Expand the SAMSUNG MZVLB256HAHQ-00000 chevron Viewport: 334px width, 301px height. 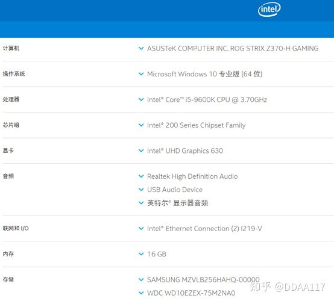[x=141, y=280]
